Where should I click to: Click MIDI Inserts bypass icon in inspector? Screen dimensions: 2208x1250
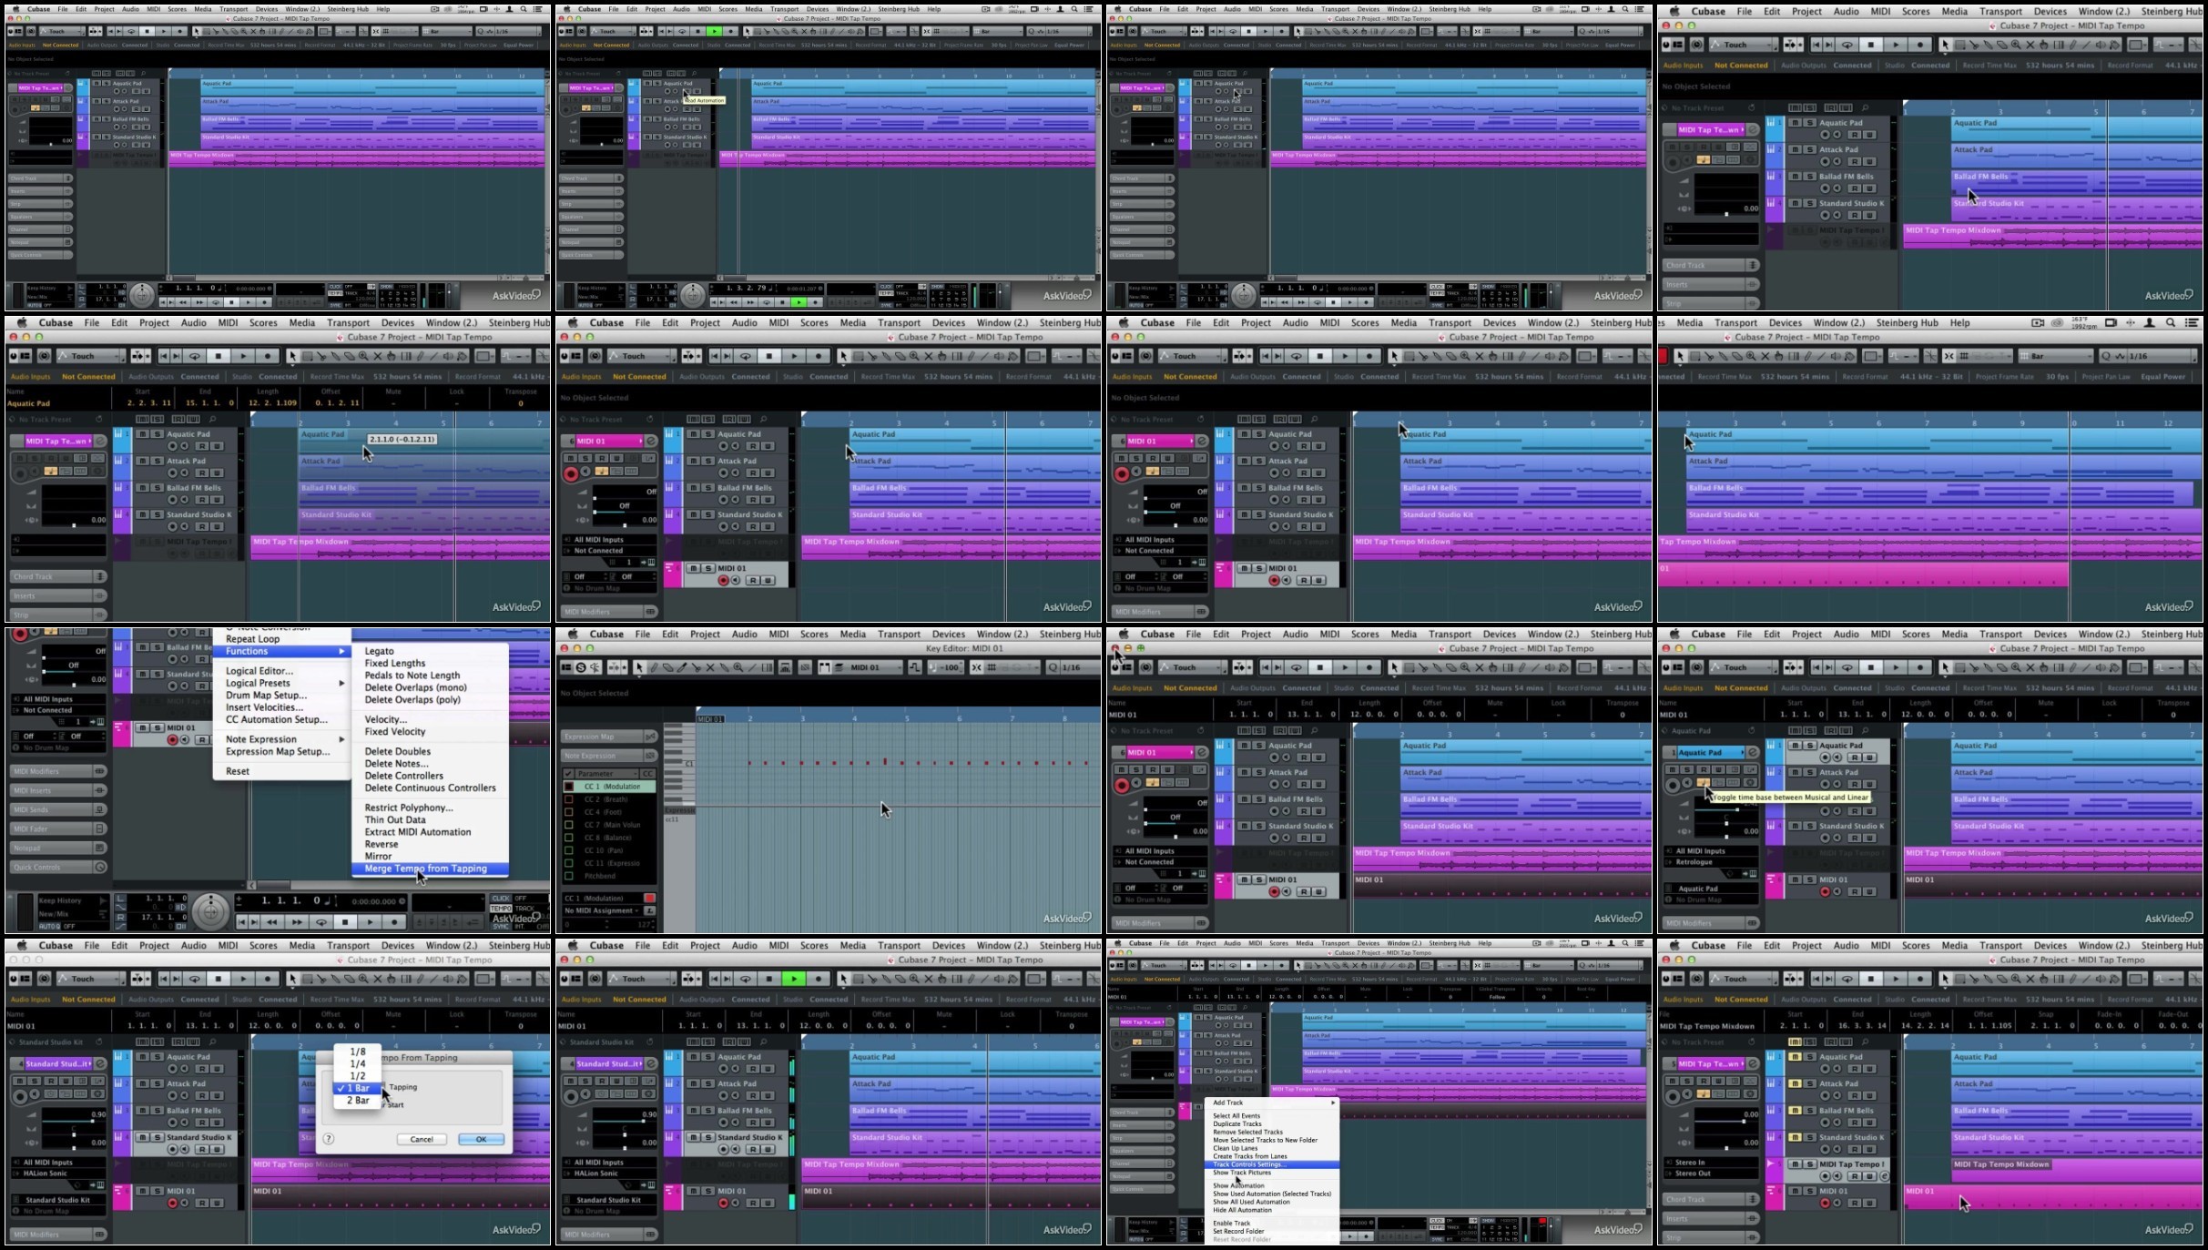pos(99,790)
